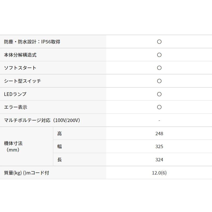Click the dash in マルチボルテージ対応 row
The image size is (212, 212).
coord(159,120)
